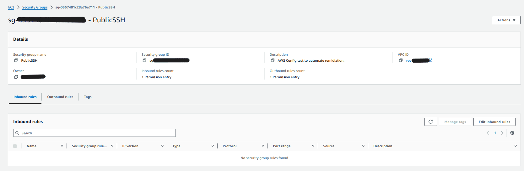Focus the inbound rules Search field
The image size is (524, 171).
pyautogui.click(x=95, y=133)
